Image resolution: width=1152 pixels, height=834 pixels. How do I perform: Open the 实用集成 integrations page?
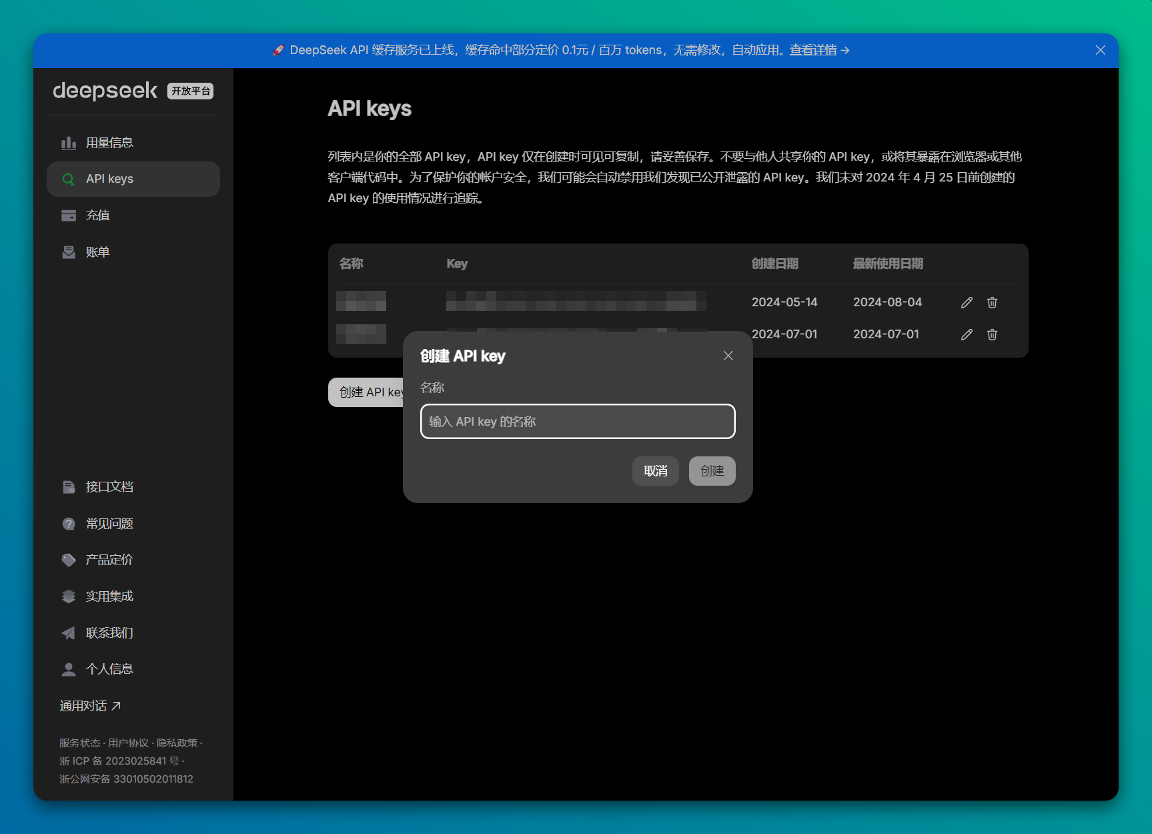(109, 596)
